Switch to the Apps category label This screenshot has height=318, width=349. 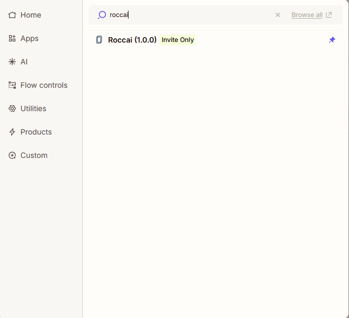29,38
